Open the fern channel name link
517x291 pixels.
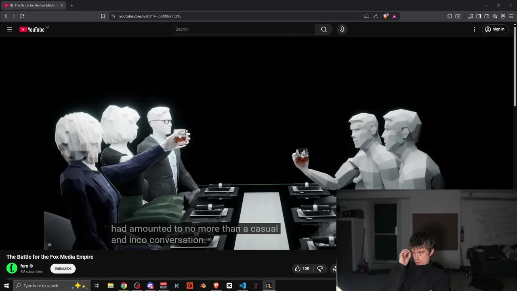tap(24, 266)
